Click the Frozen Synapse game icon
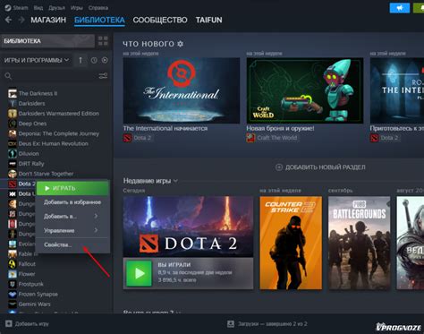 pos(13,294)
